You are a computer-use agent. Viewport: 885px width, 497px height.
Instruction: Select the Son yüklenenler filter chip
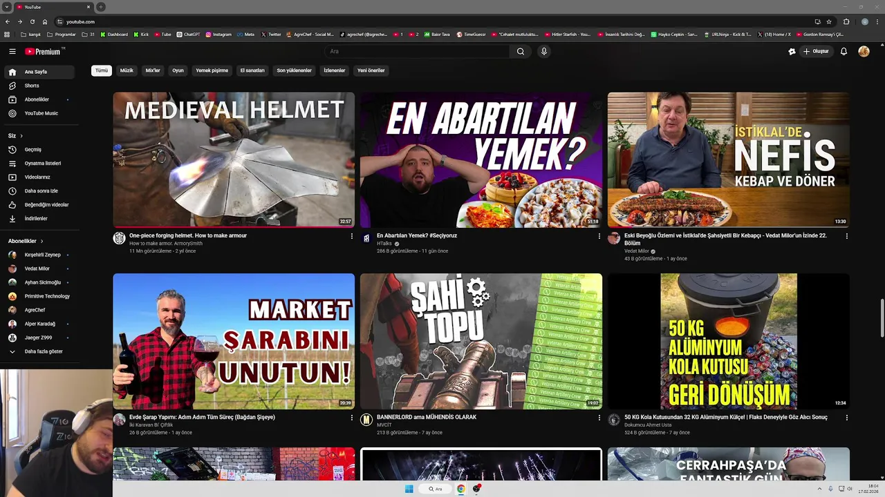294,70
